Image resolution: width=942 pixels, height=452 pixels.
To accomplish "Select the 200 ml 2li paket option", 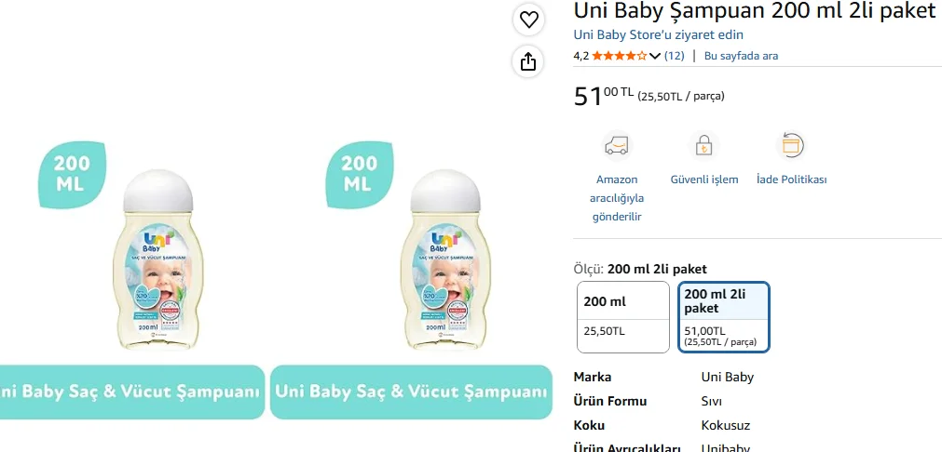I will click(724, 317).
